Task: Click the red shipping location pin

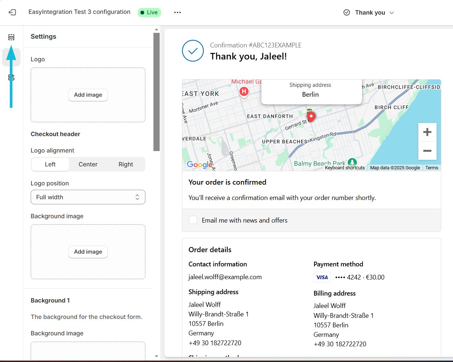Action: pos(311,117)
